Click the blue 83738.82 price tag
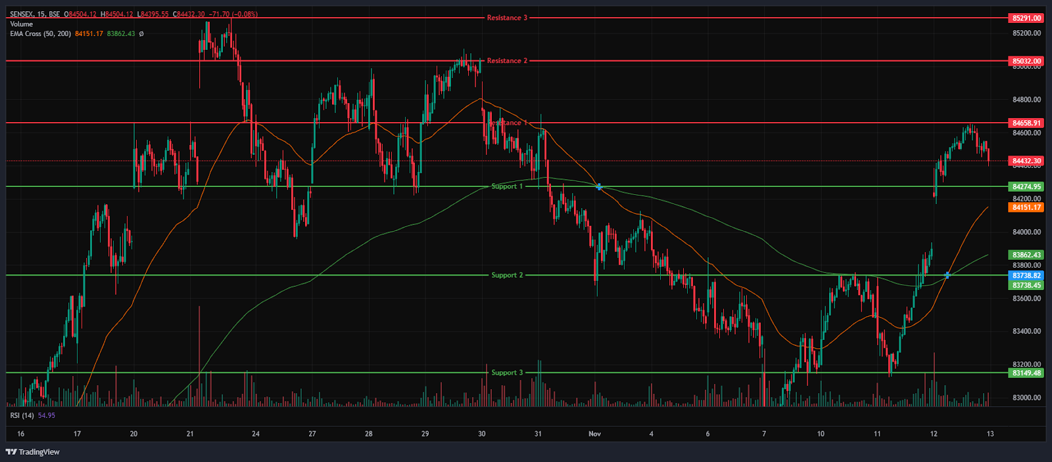The width and height of the screenshot is (1052, 462). click(x=1026, y=276)
